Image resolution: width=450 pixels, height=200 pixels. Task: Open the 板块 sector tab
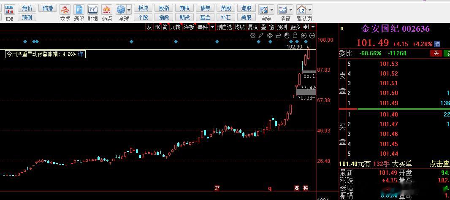click(143, 8)
